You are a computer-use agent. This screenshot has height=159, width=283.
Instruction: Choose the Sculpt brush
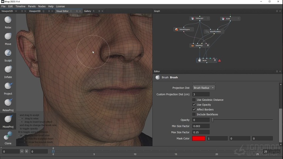[8, 54]
